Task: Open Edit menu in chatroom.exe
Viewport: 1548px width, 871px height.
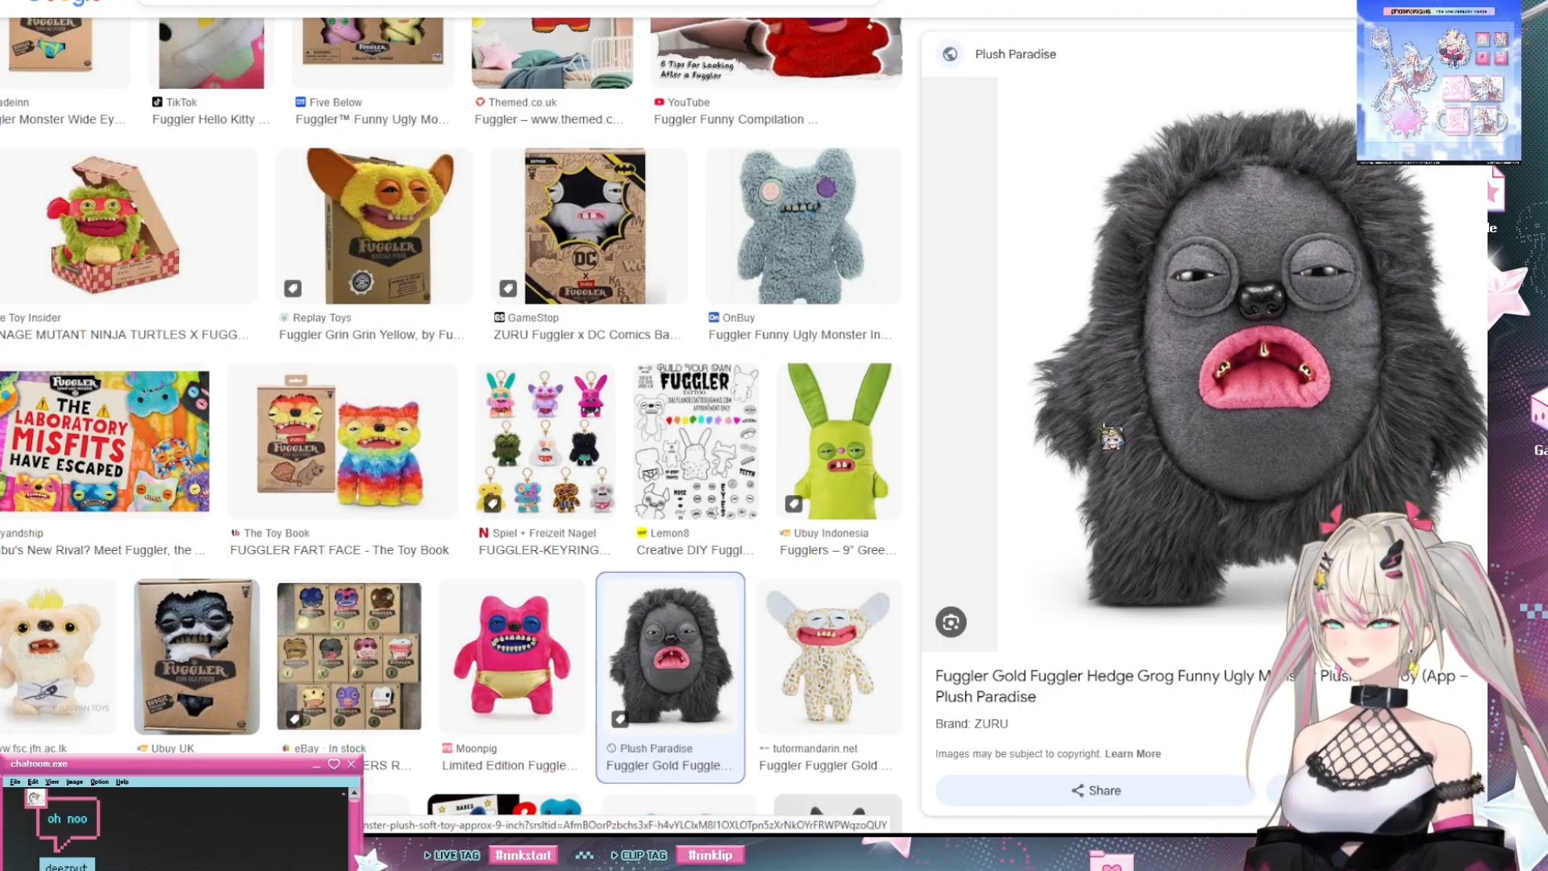Action: click(x=33, y=782)
